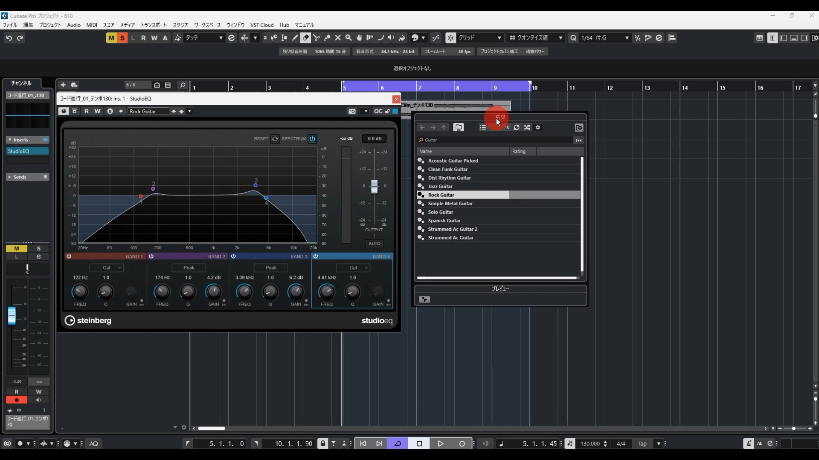819x460 pixels.
Task: Open the Quantize value dropdown
Action: (x=536, y=38)
